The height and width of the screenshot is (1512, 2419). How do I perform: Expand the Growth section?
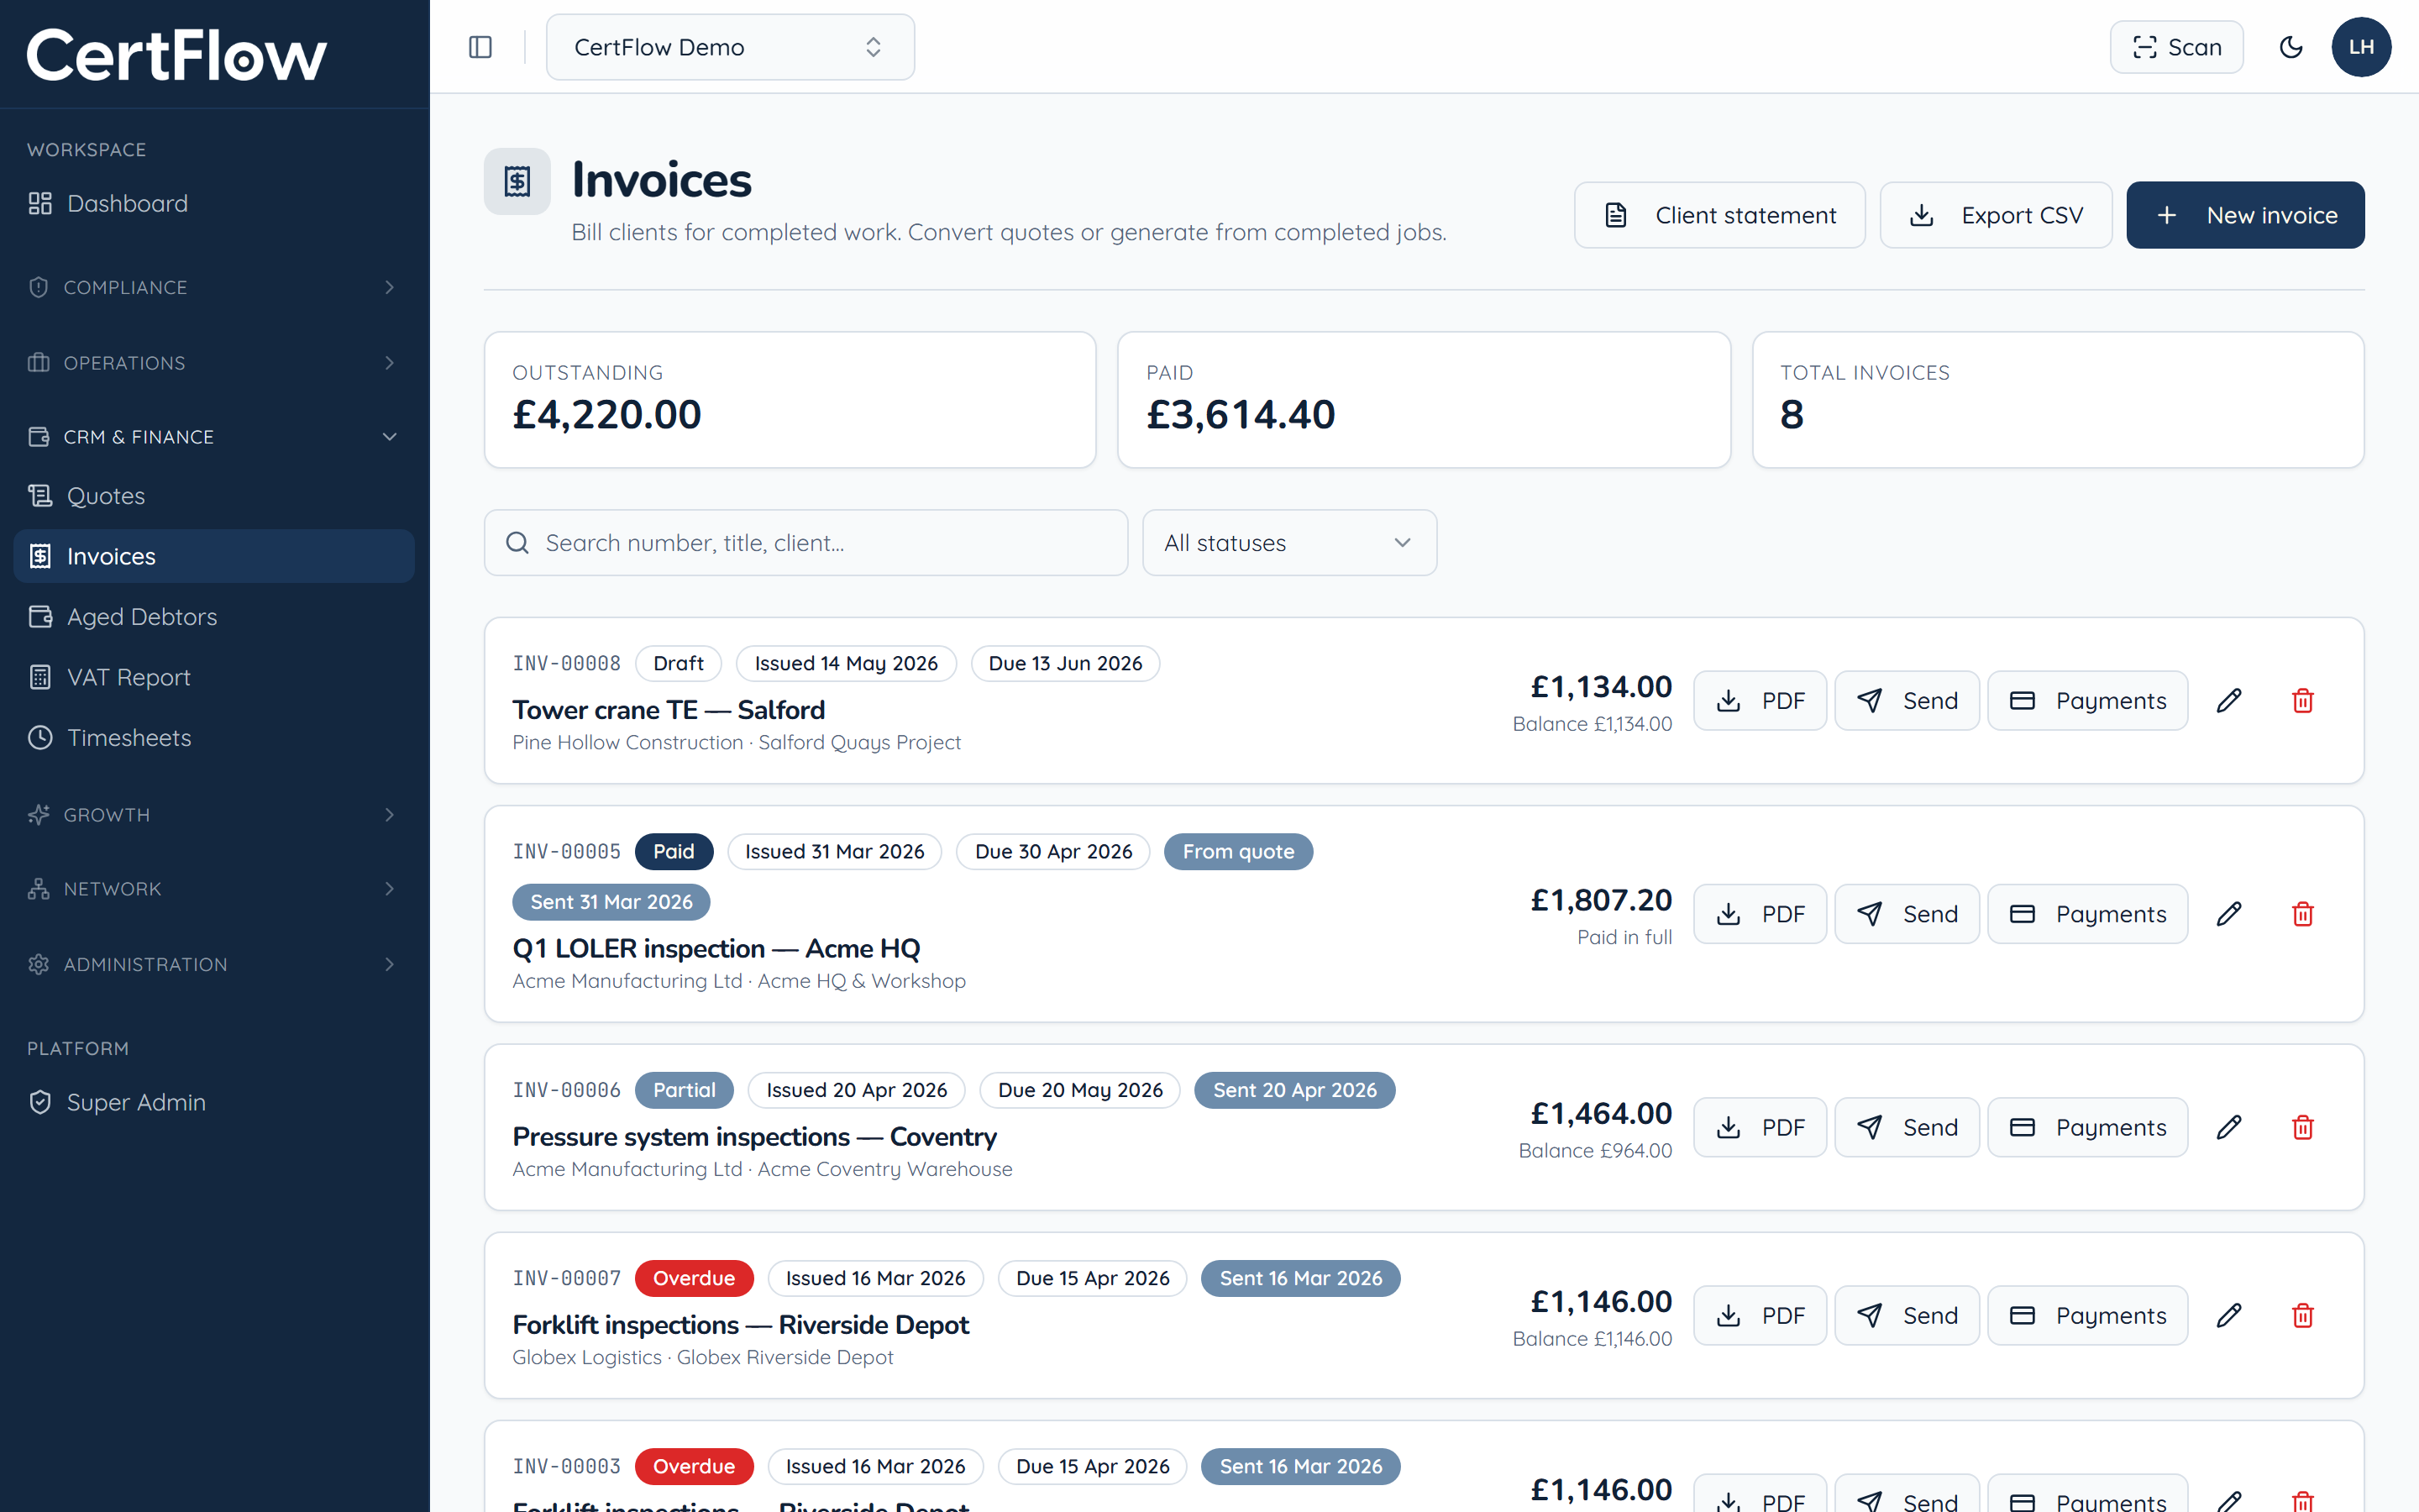[x=214, y=814]
